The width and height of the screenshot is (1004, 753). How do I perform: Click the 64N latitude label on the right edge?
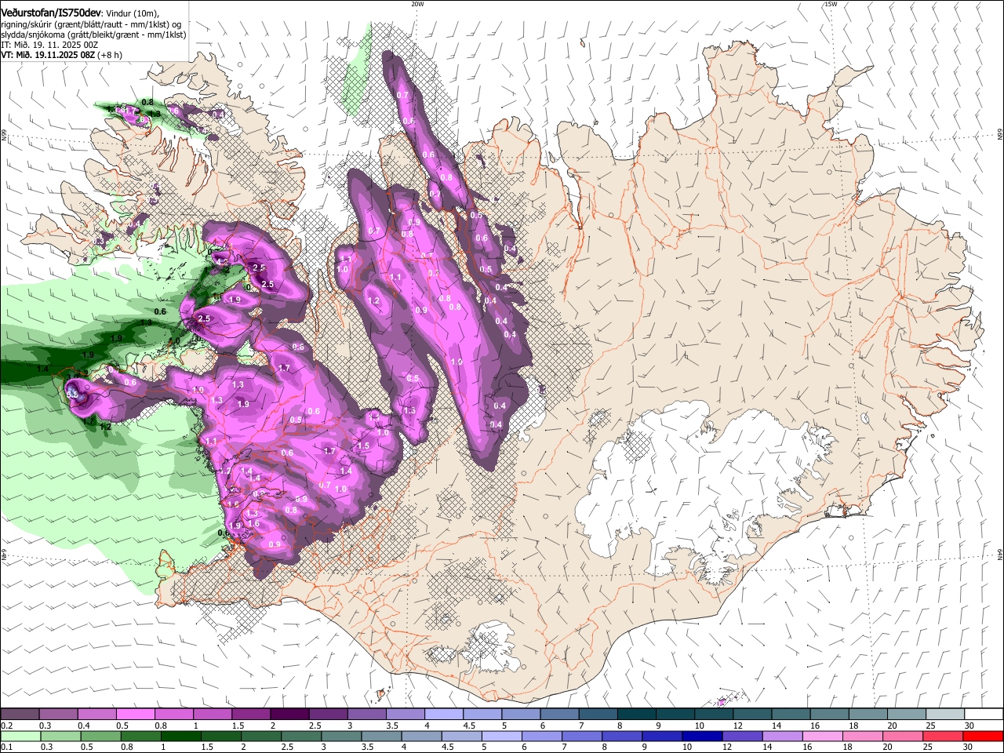pos(1000,555)
